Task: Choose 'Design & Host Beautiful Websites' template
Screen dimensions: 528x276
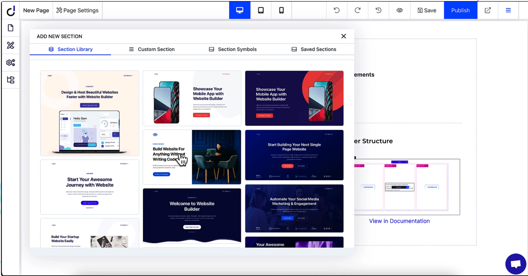Action: tap(90, 113)
